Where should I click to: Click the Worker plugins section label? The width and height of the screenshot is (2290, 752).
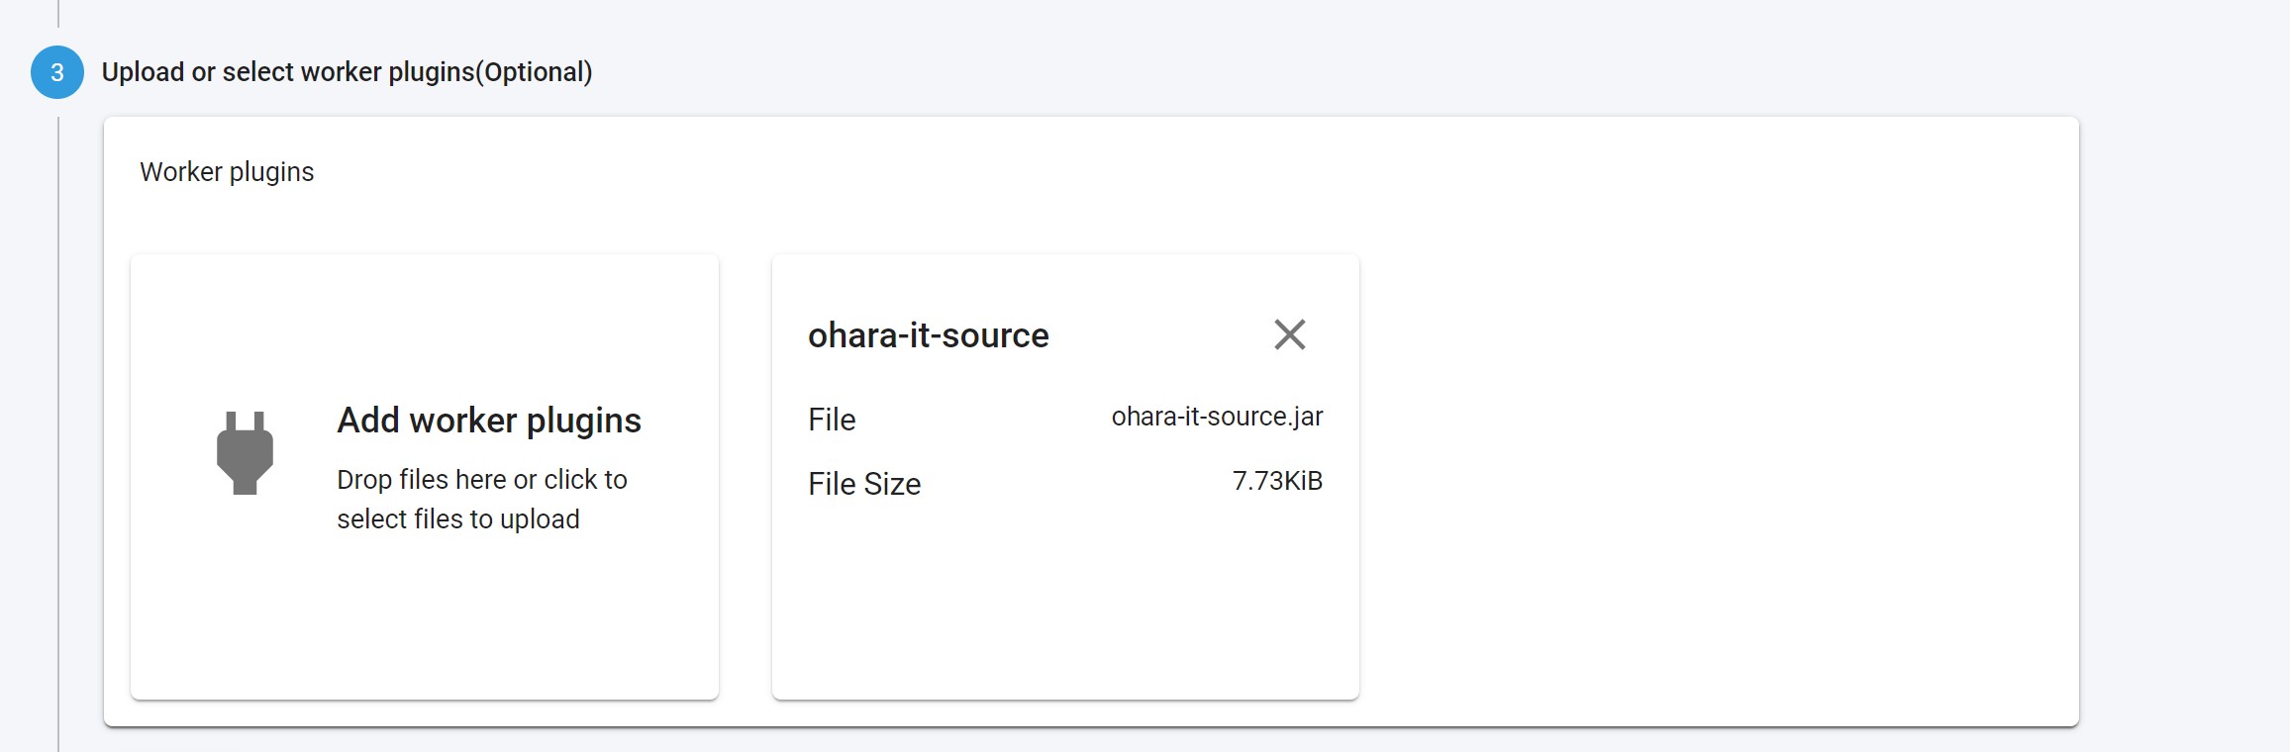pyautogui.click(x=227, y=172)
